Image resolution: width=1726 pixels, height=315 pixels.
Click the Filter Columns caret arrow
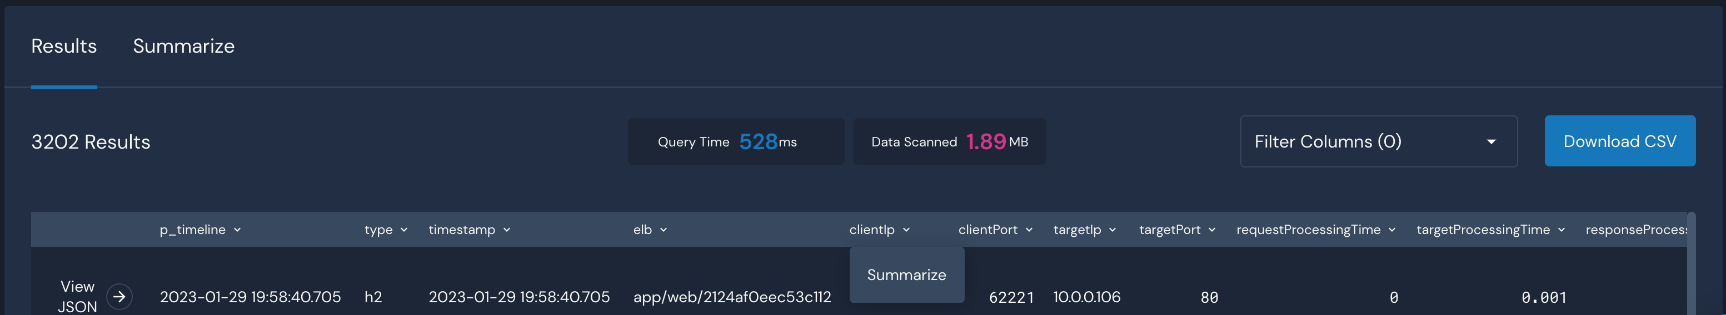1491,142
